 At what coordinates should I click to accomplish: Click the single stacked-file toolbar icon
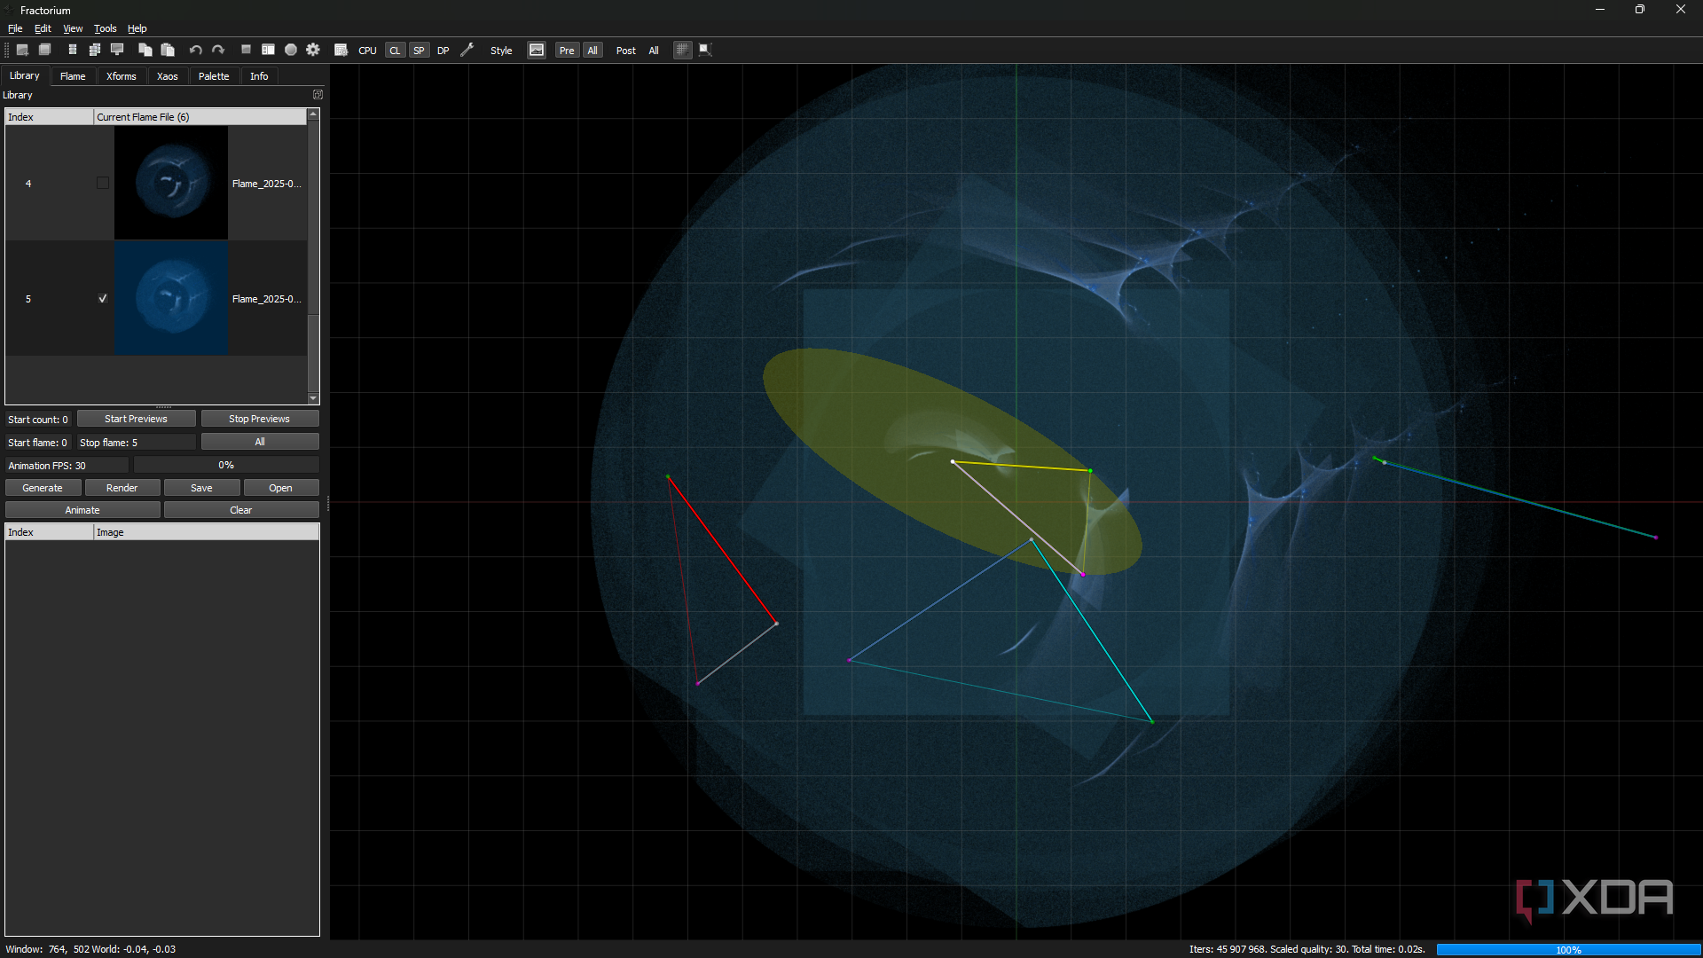73,50
